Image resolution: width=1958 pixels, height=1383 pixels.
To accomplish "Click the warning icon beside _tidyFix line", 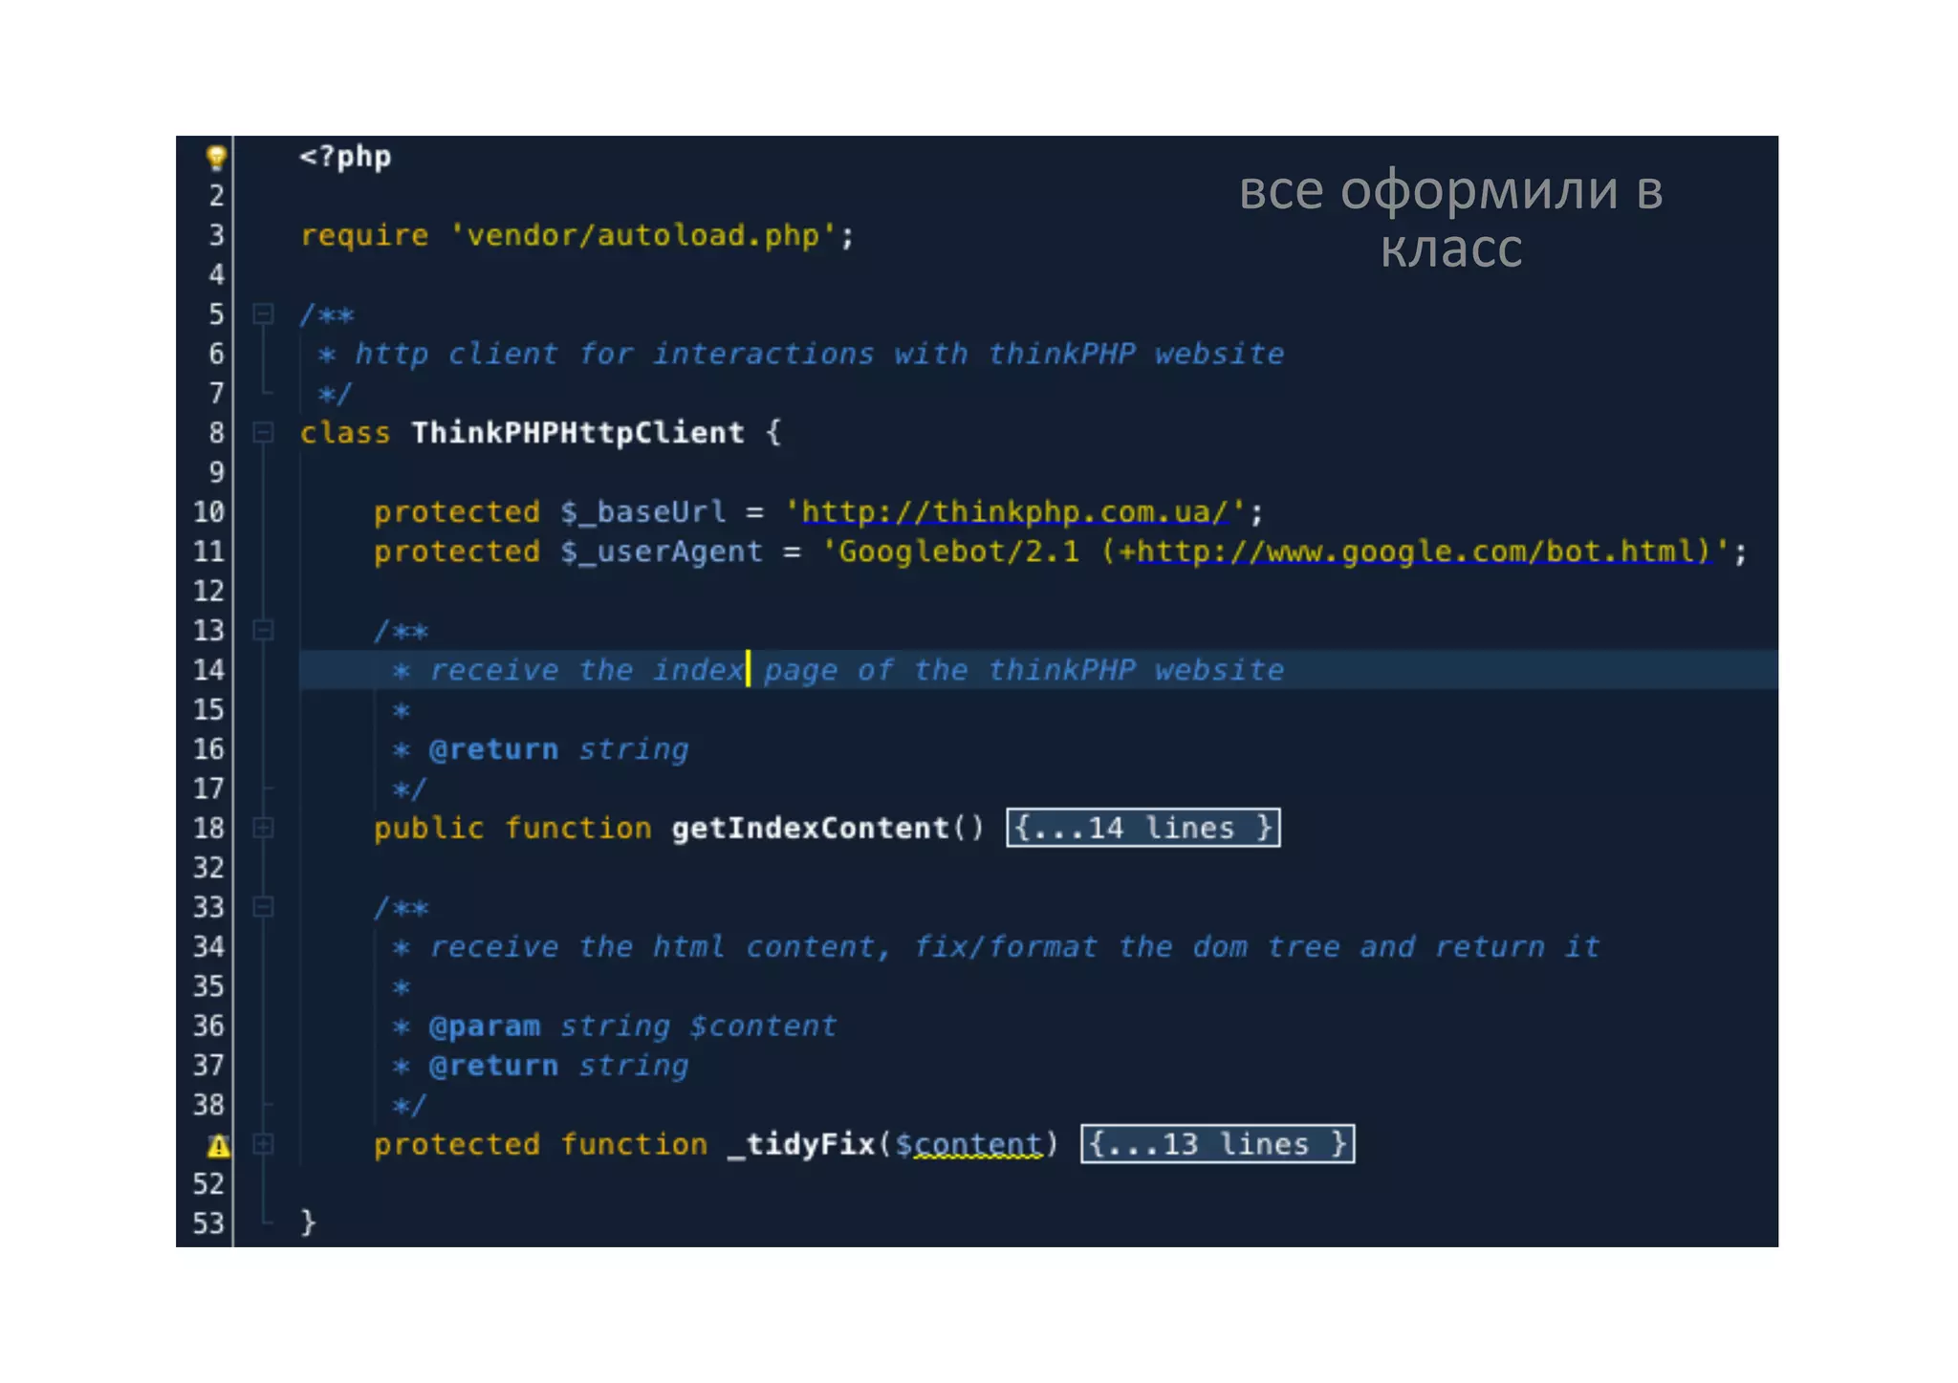I will tap(218, 1145).
